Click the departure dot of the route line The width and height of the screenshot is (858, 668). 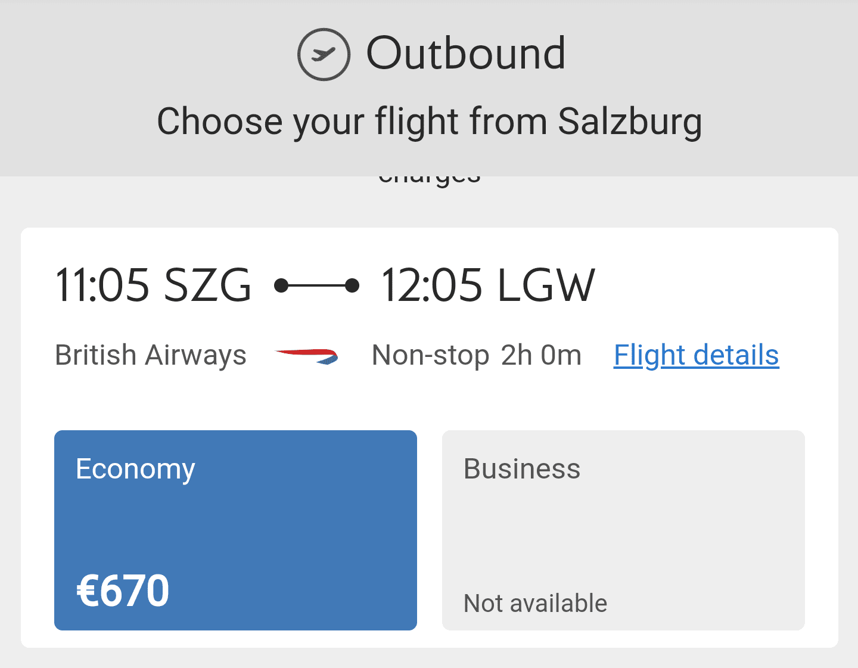pyautogui.click(x=281, y=286)
